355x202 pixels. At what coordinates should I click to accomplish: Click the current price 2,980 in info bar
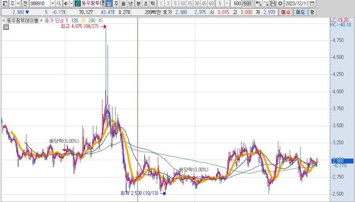(18, 12)
